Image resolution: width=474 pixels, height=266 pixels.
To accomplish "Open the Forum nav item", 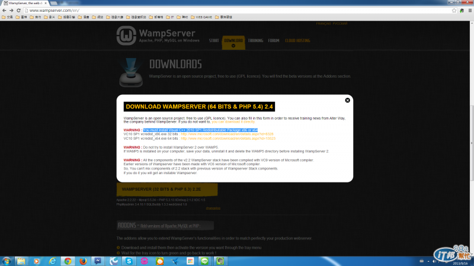I will click(x=274, y=40).
